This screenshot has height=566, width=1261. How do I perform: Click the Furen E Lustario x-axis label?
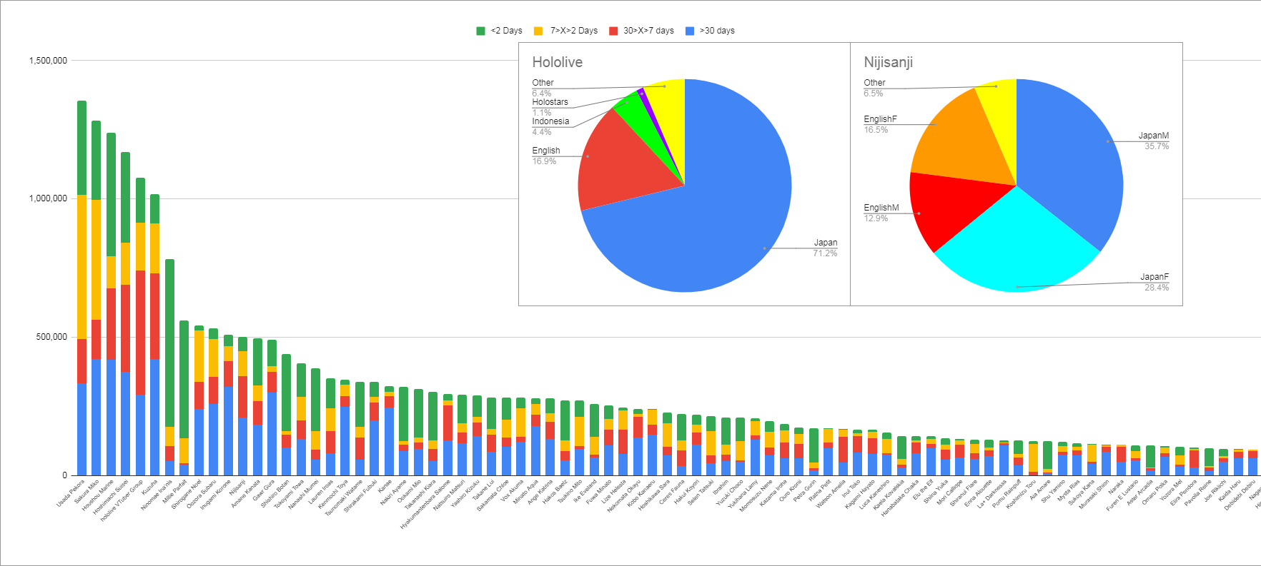[1123, 495]
